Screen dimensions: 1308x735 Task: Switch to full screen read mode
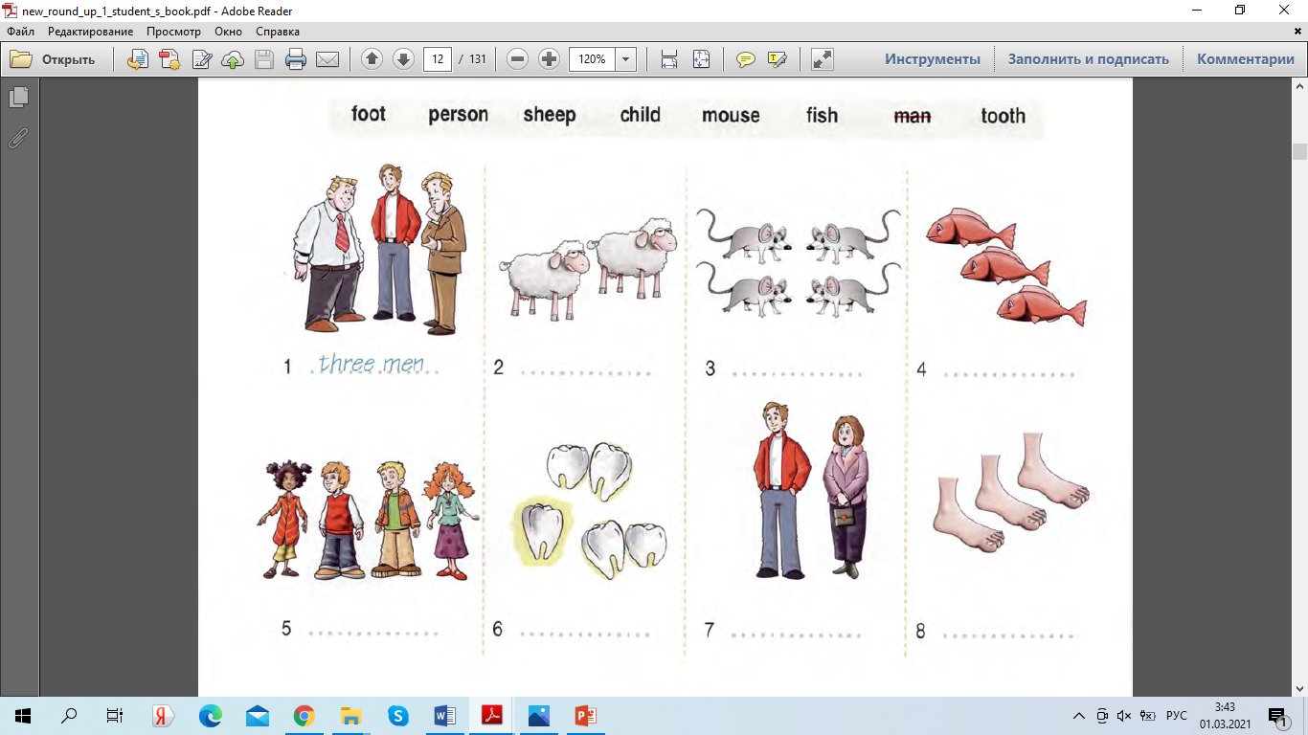click(822, 59)
